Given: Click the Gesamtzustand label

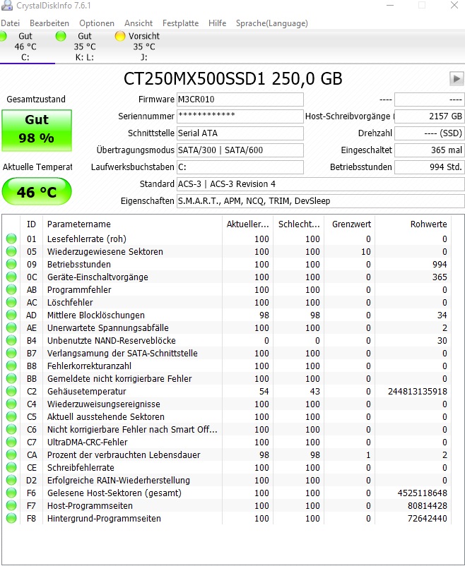Looking at the screenshot, I should 36,100.
